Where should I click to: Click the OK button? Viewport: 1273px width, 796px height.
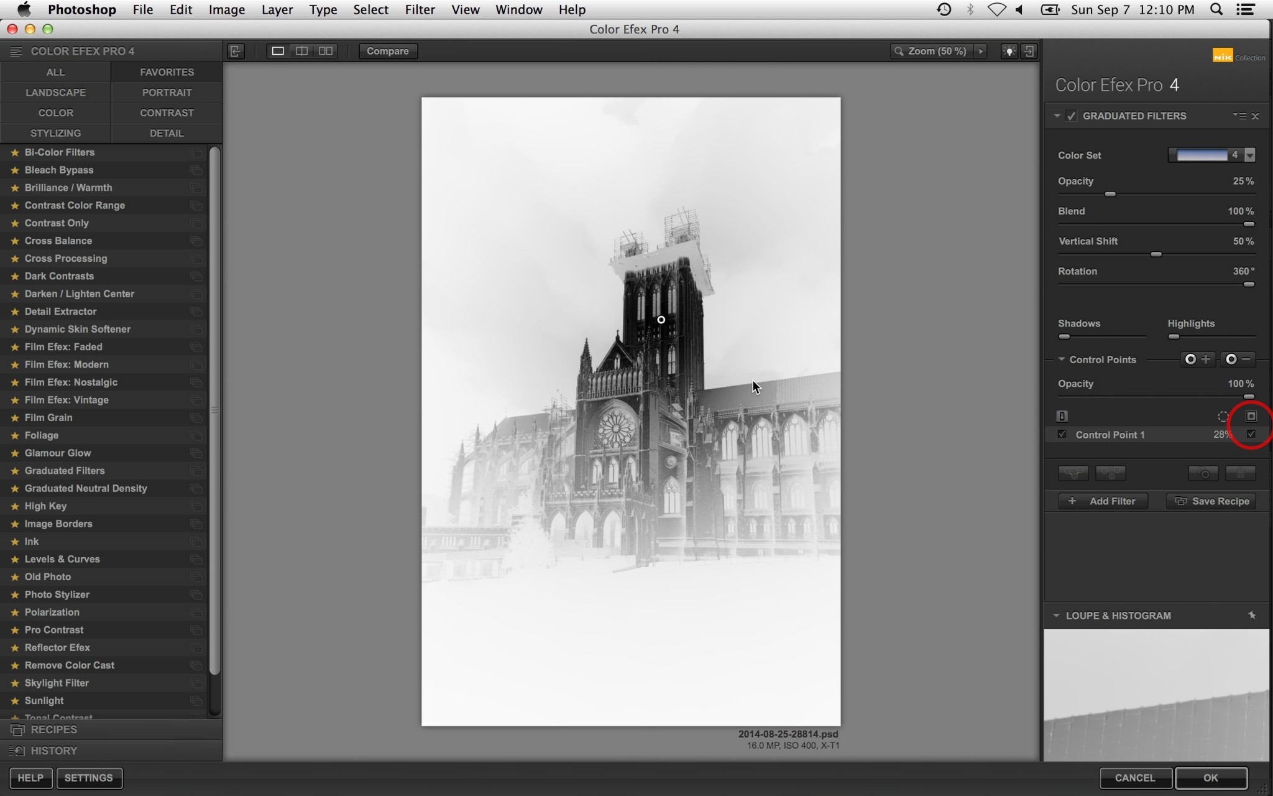[x=1211, y=778]
